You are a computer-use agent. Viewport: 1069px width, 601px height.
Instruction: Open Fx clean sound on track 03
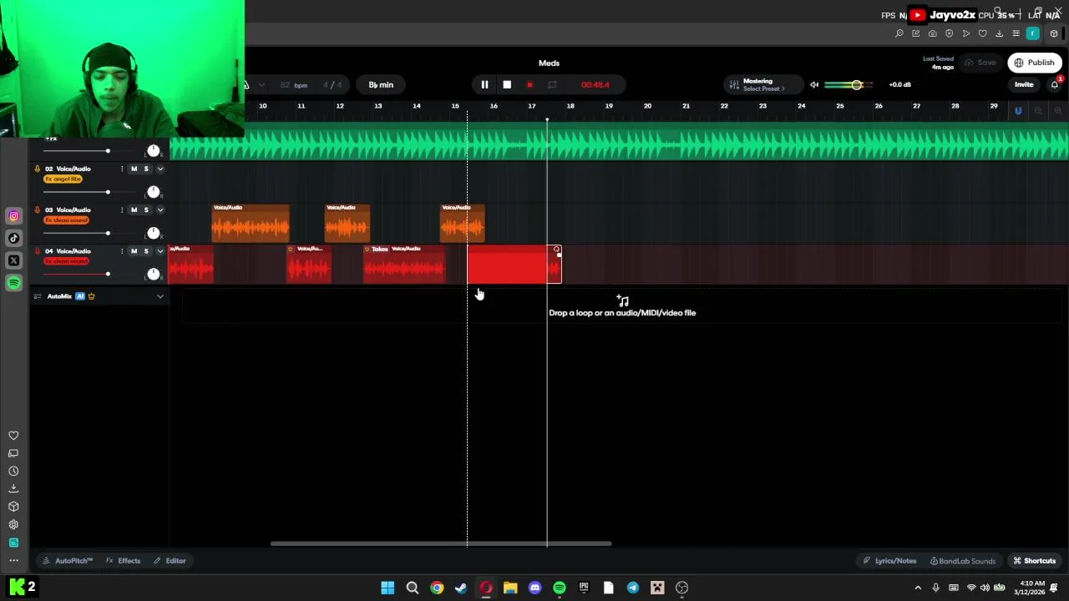pos(66,220)
